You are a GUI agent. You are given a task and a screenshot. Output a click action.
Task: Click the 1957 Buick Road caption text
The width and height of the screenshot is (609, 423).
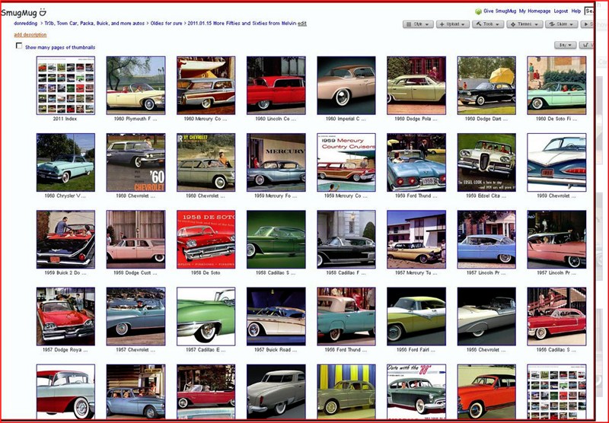(276, 350)
